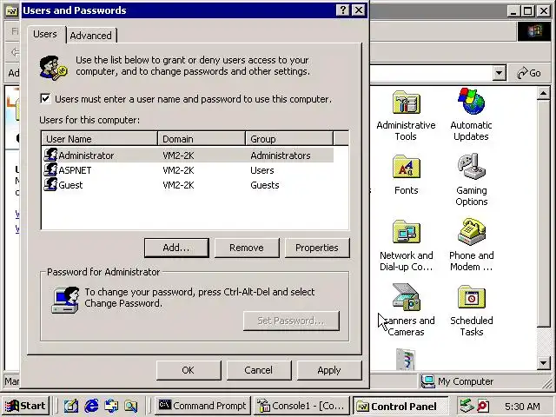Select the 'Guests' group cell
Screen dimensions: 556x417
(264, 185)
